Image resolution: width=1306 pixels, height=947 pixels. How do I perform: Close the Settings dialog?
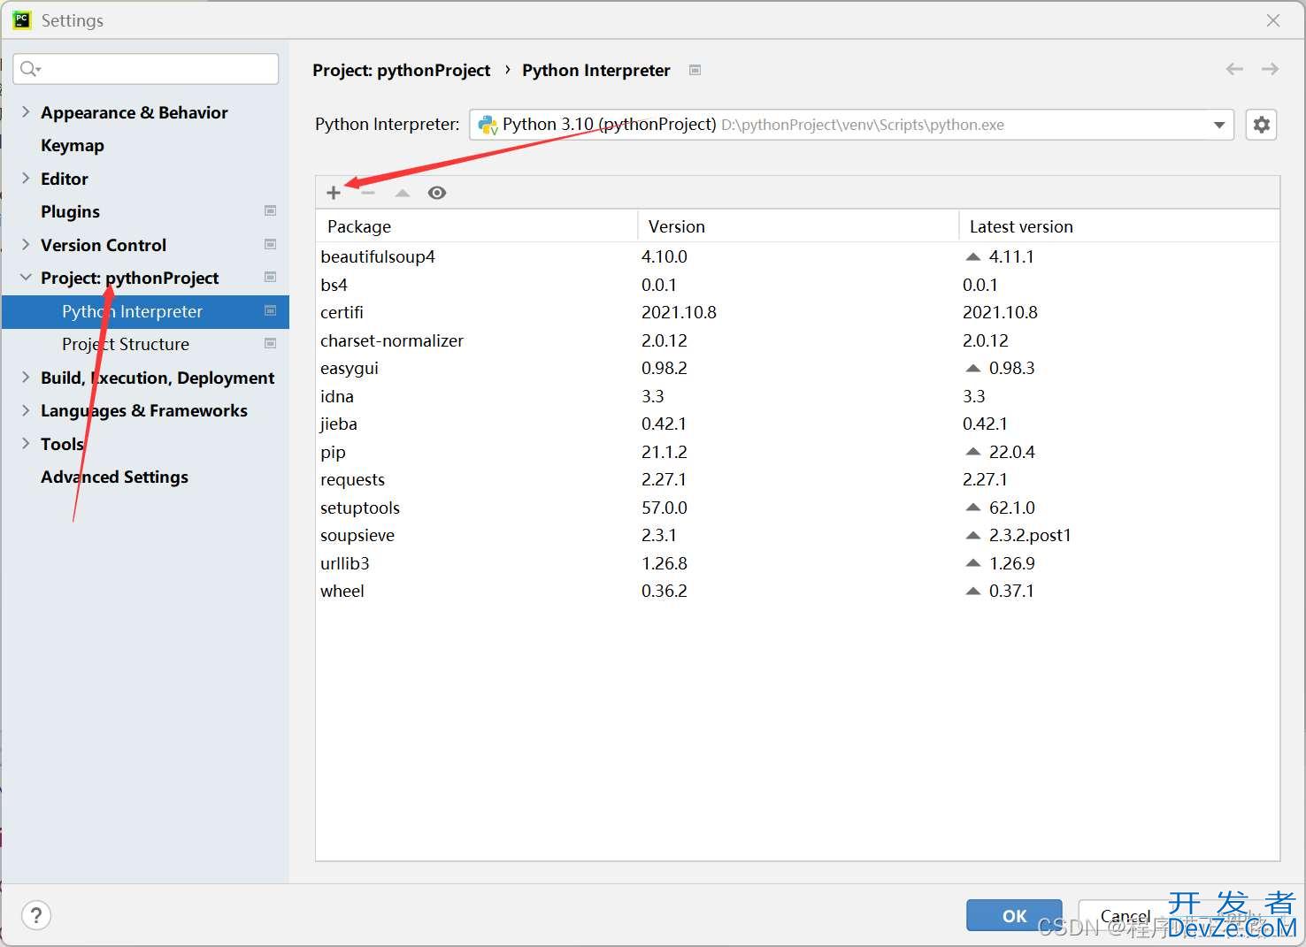tap(1273, 19)
